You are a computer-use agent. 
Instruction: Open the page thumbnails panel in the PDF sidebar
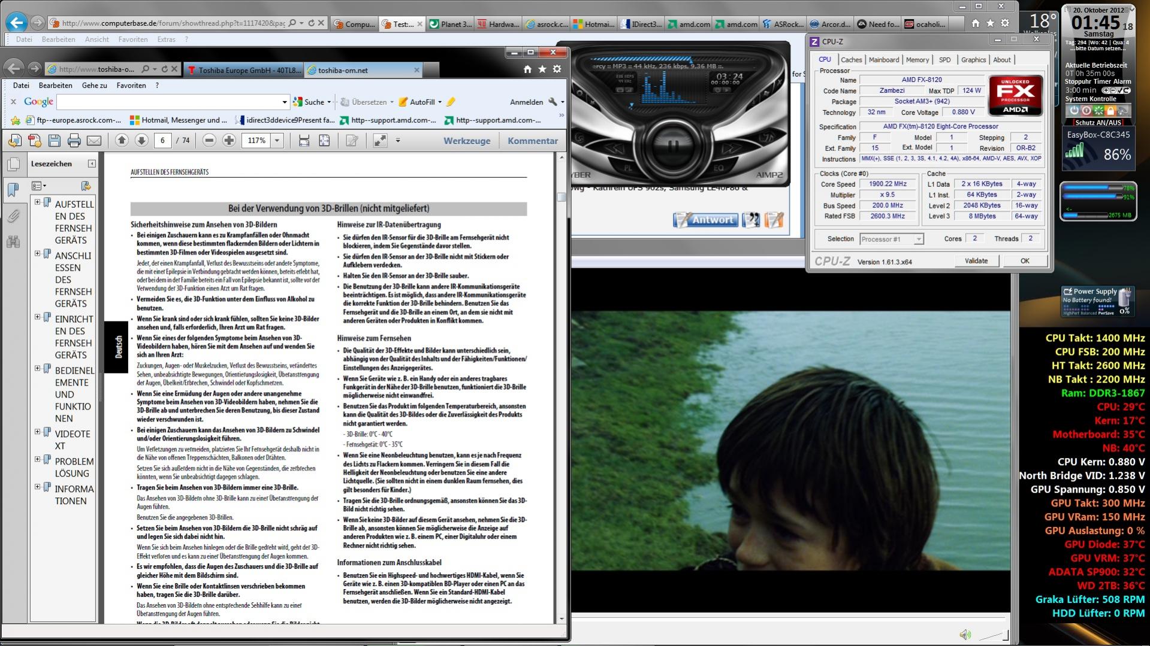click(x=13, y=165)
